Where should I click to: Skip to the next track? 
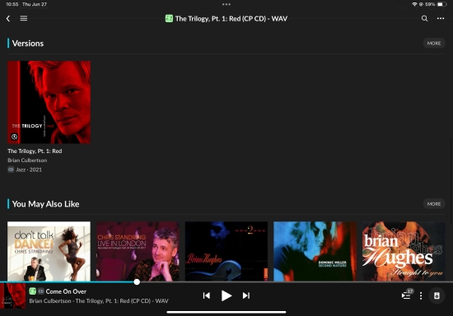click(246, 295)
